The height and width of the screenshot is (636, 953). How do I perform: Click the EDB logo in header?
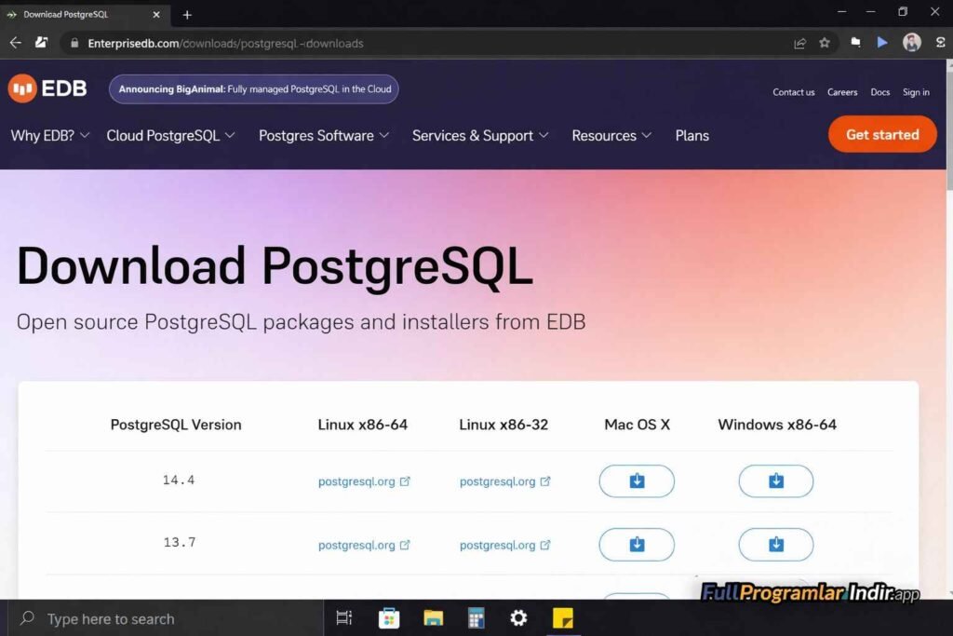point(47,88)
